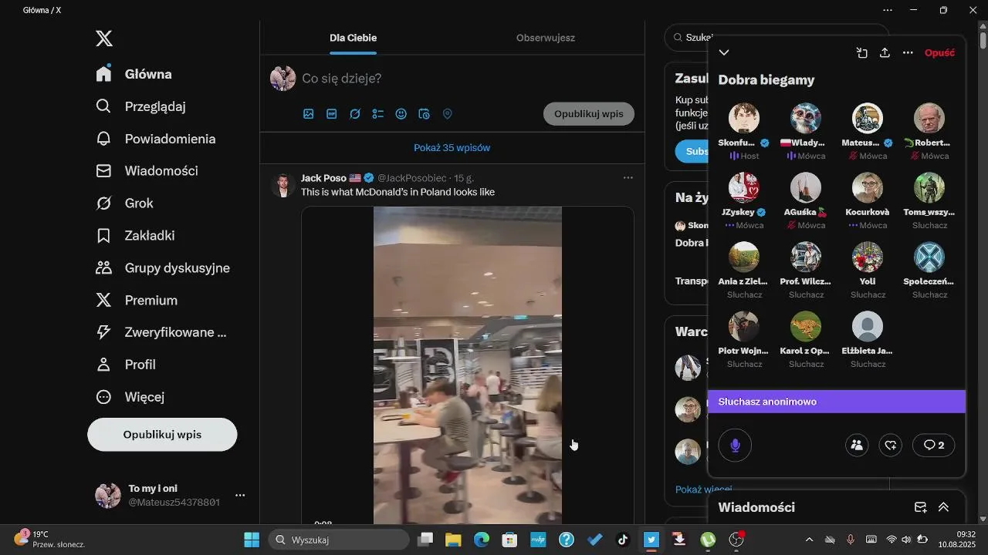
Task: Open Space comments bubble showing 2
Action: coord(934,445)
